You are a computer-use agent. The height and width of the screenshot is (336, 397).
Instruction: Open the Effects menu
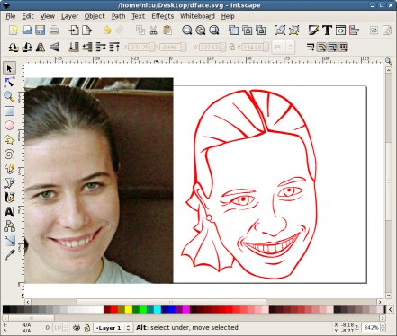(162, 16)
